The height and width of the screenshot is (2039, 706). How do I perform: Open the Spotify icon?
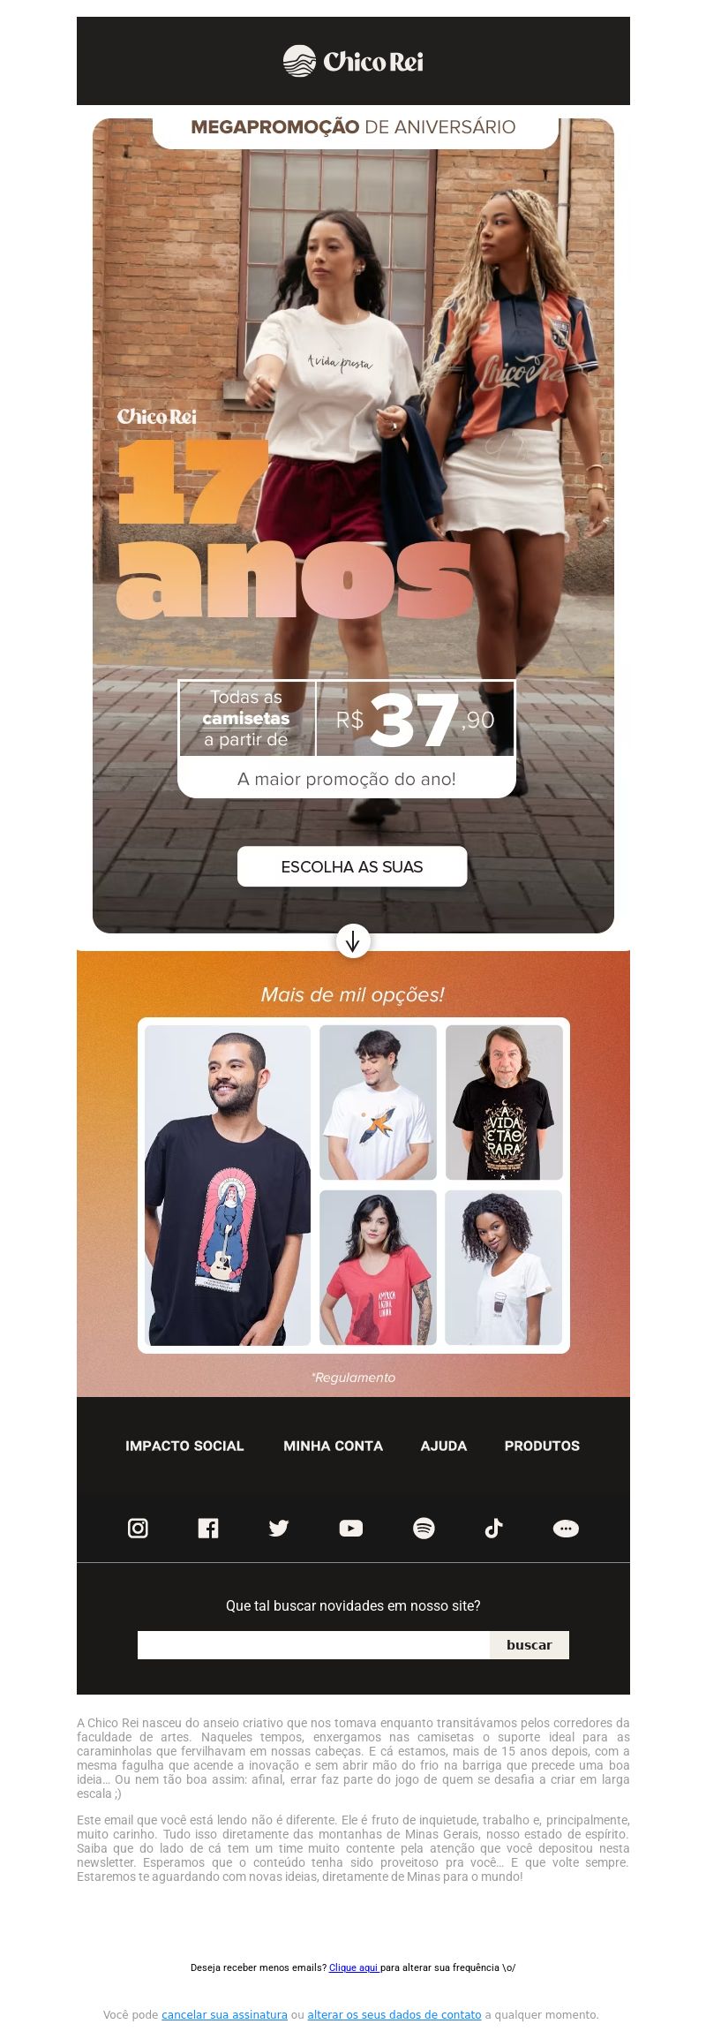point(424,1528)
